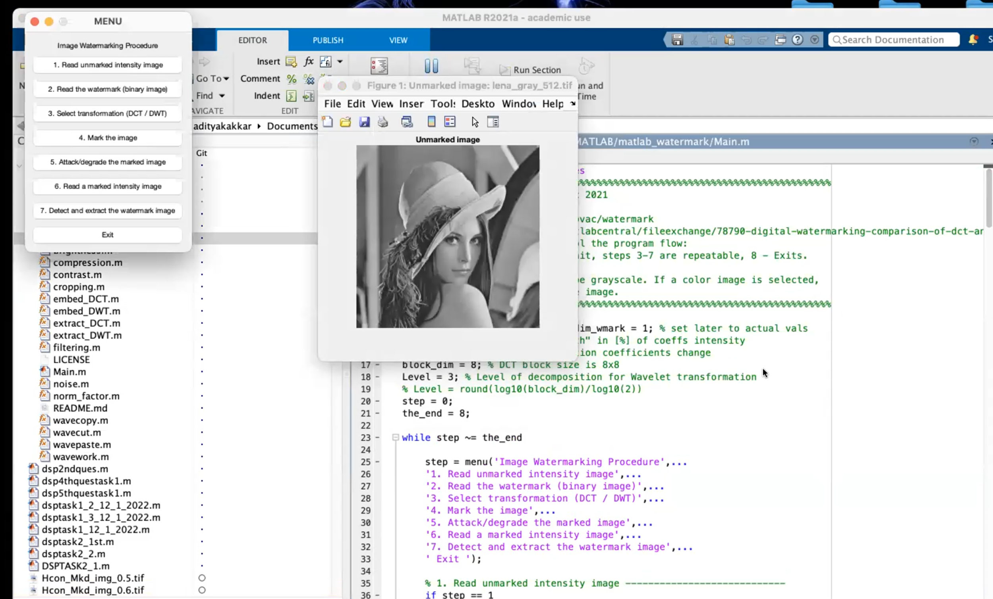
Task: Click the Exit button in MENU dialog
Action: pyautogui.click(x=107, y=235)
